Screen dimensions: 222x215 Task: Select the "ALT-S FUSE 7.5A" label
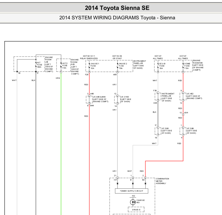pos(65,65)
